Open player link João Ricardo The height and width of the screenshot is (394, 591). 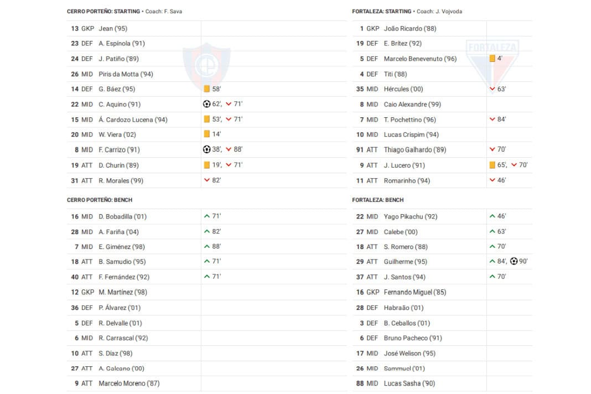[402, 28]
